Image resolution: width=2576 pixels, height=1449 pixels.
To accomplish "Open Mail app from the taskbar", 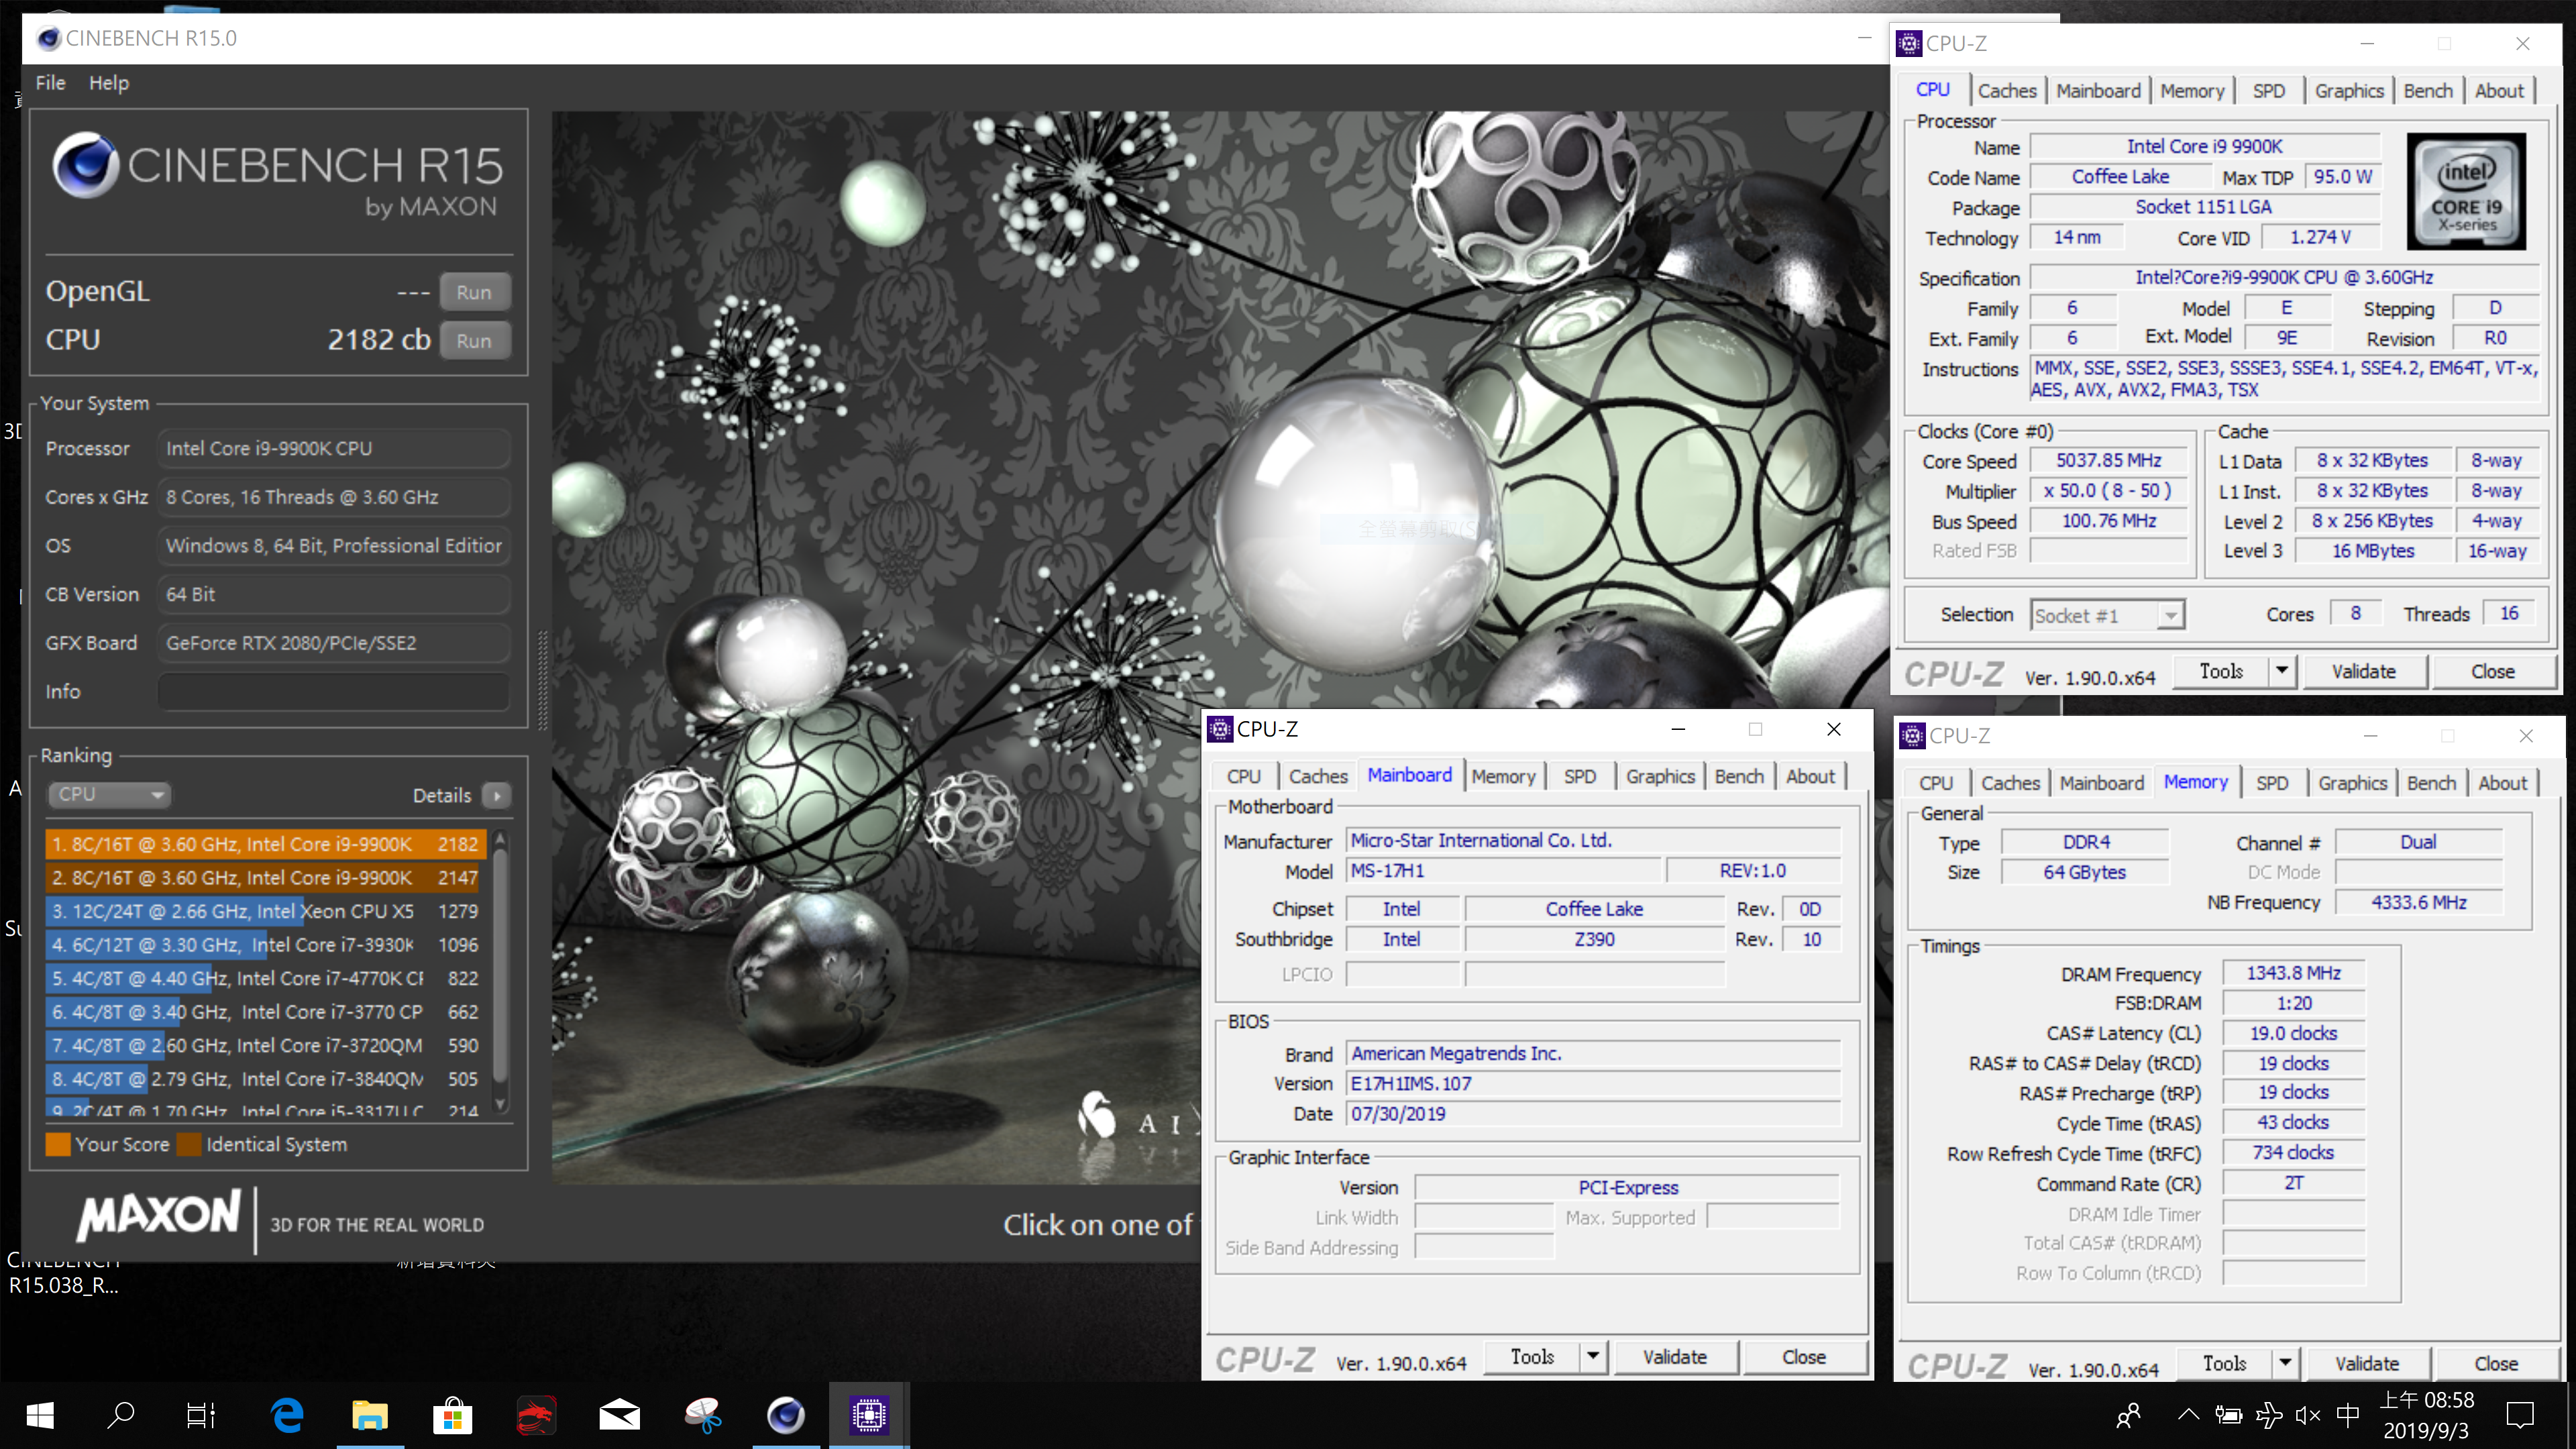I will click(619, 1415).
